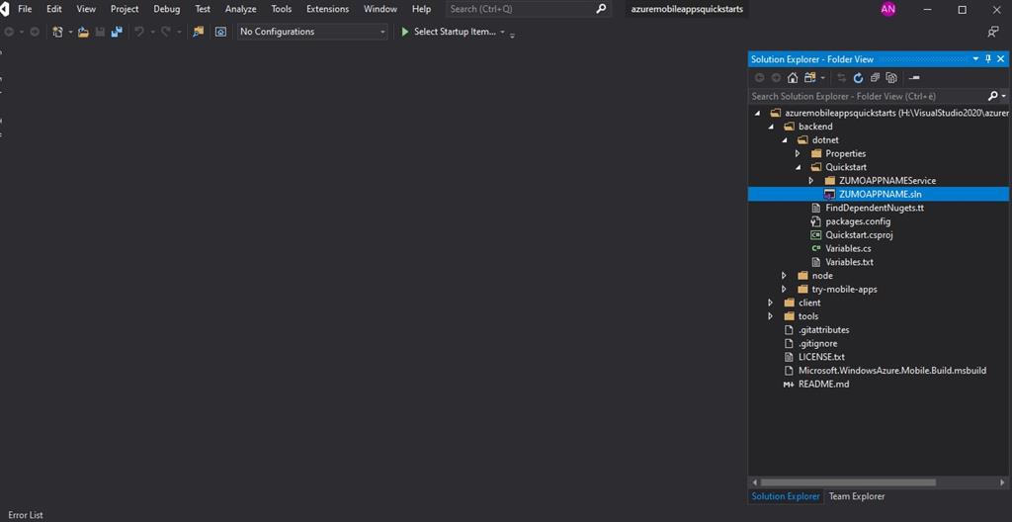Screen dimensions: 1012x522
Task: Expand the Properties folder node
Action: tap(798, 154)
